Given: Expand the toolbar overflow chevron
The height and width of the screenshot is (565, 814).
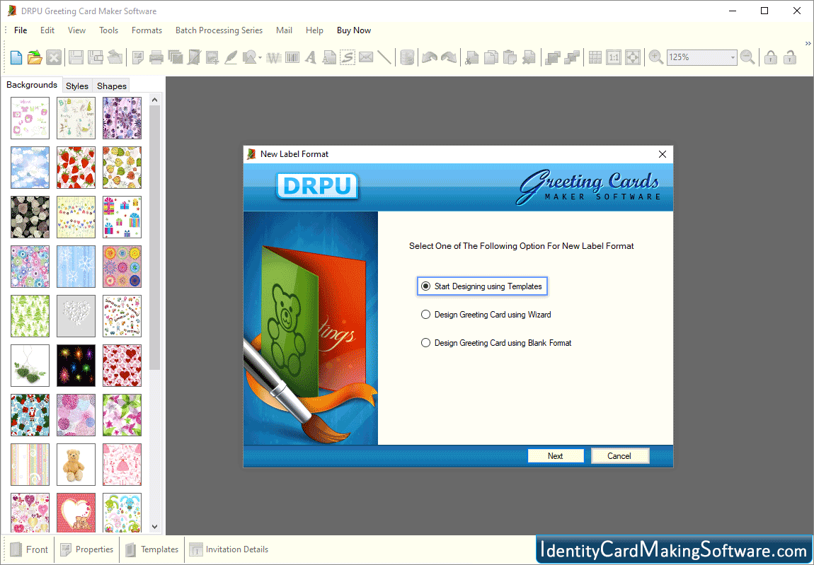Looking at the screenshot, I should [x=808, y=44].
